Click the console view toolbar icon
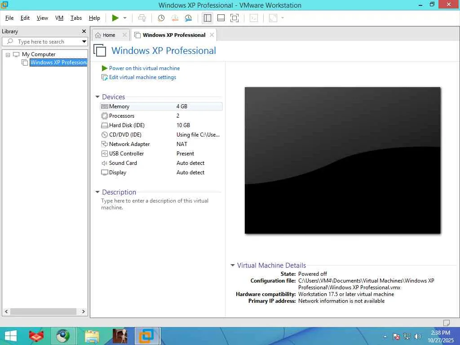Viewport: 460px width, 345px height. (x=254, y=18)
